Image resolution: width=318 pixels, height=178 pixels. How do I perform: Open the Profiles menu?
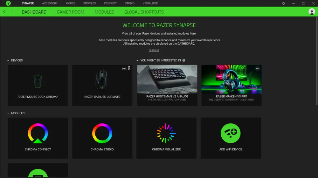coord(89,3)
